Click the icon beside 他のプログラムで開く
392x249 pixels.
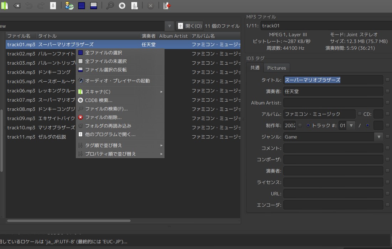[x=80, y=134]
